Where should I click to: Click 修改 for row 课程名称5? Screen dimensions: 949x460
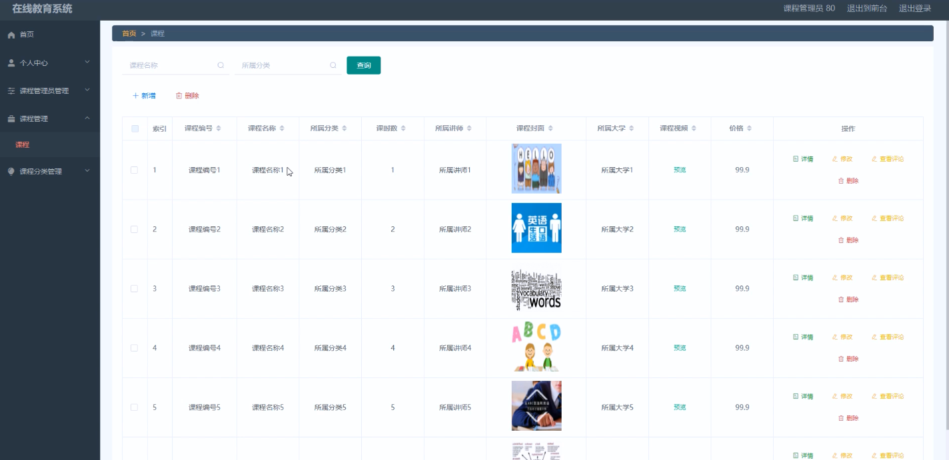(842, 396)
